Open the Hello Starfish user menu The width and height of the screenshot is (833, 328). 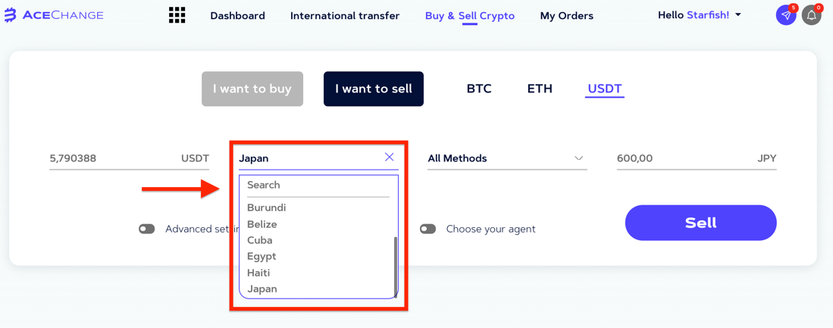699,15
